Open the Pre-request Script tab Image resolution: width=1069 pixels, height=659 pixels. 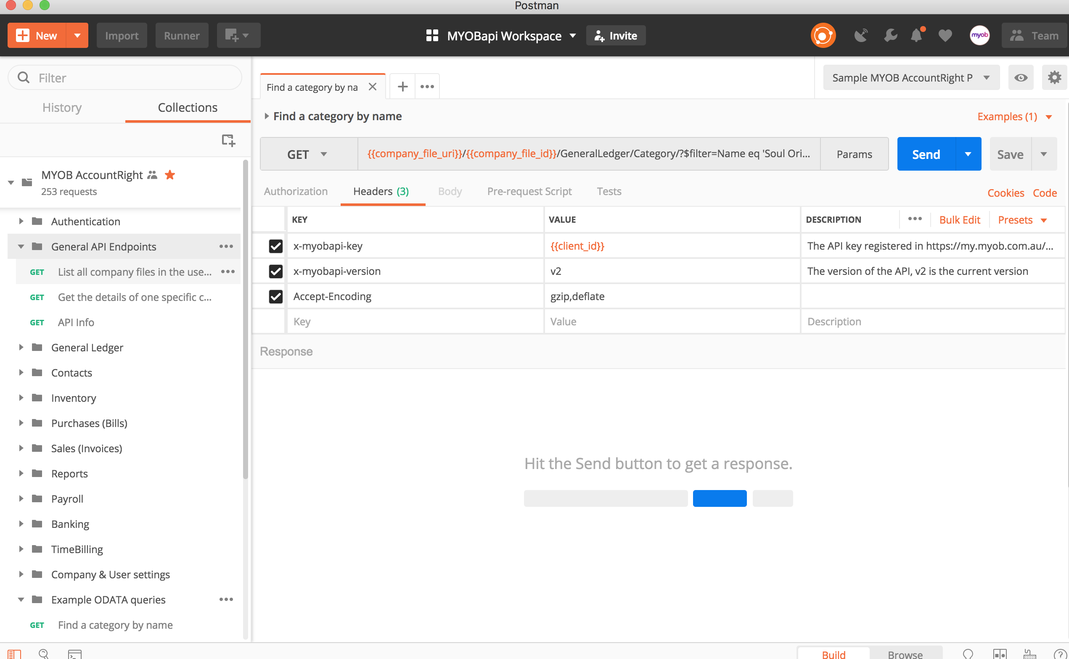tap(529, 191)
